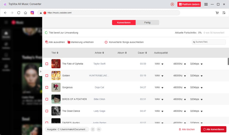Enable Konvertierte Songs ausschließen option
229x135 pixels.
tap(106, 42)
